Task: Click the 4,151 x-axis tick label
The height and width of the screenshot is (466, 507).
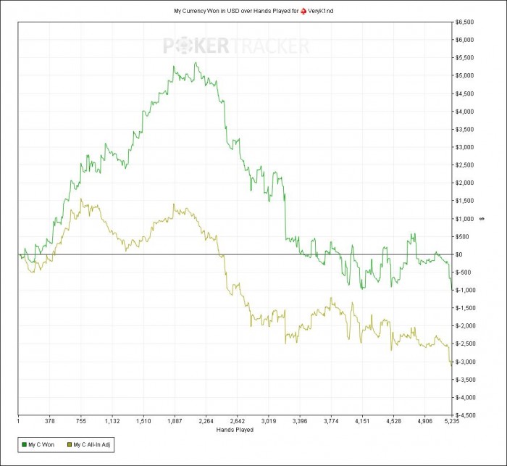Action: pos(362,421)
